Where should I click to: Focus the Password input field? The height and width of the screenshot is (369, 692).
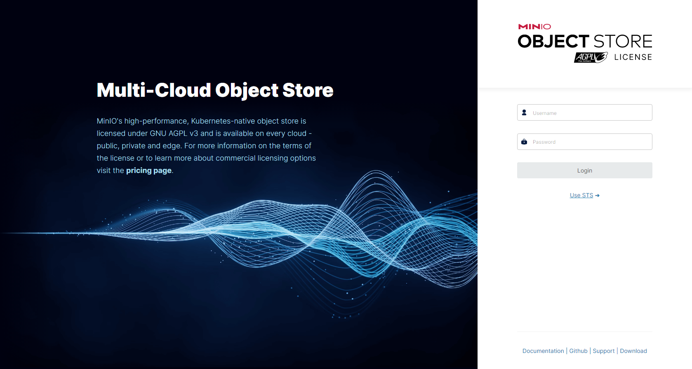pos(585,142)
